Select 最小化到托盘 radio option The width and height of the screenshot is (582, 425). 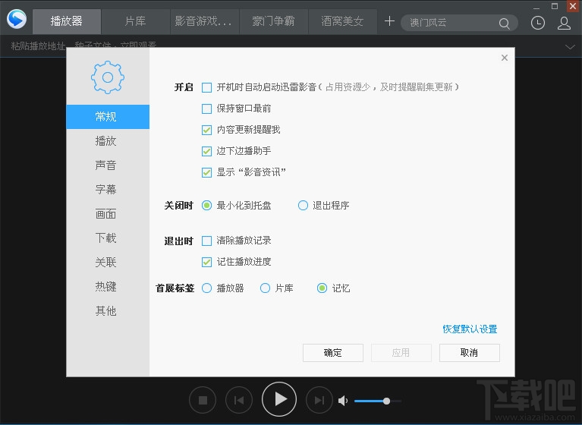coord(206,205)
